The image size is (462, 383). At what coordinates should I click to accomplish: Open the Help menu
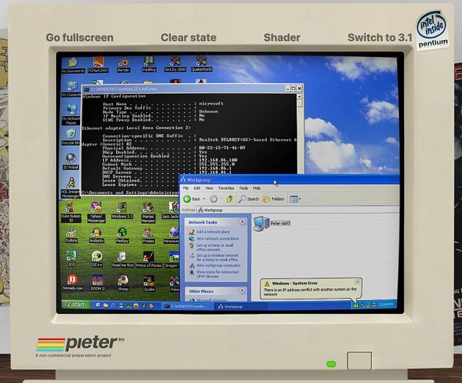click(257, 188)
